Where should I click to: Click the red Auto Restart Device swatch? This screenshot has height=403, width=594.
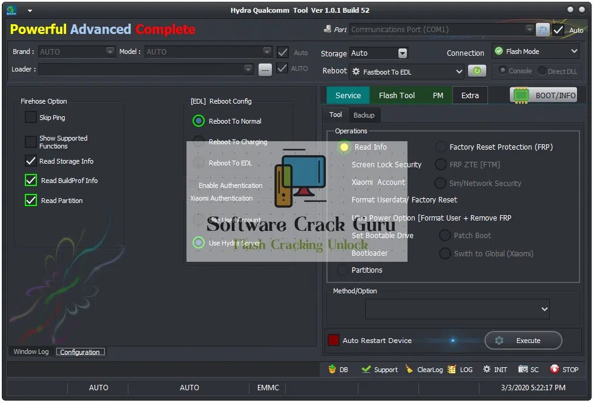coord(334,340)
